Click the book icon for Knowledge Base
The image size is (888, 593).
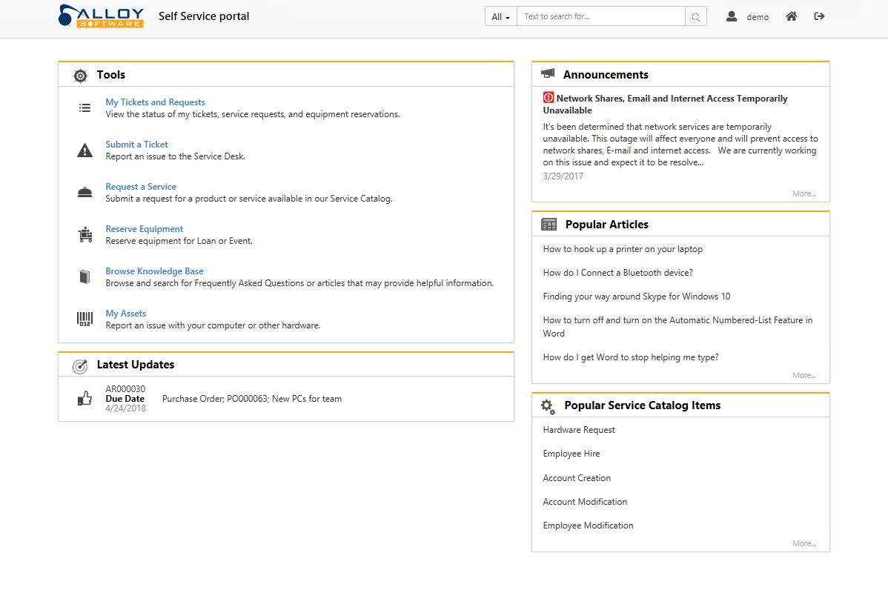click(x=85, y=277)
